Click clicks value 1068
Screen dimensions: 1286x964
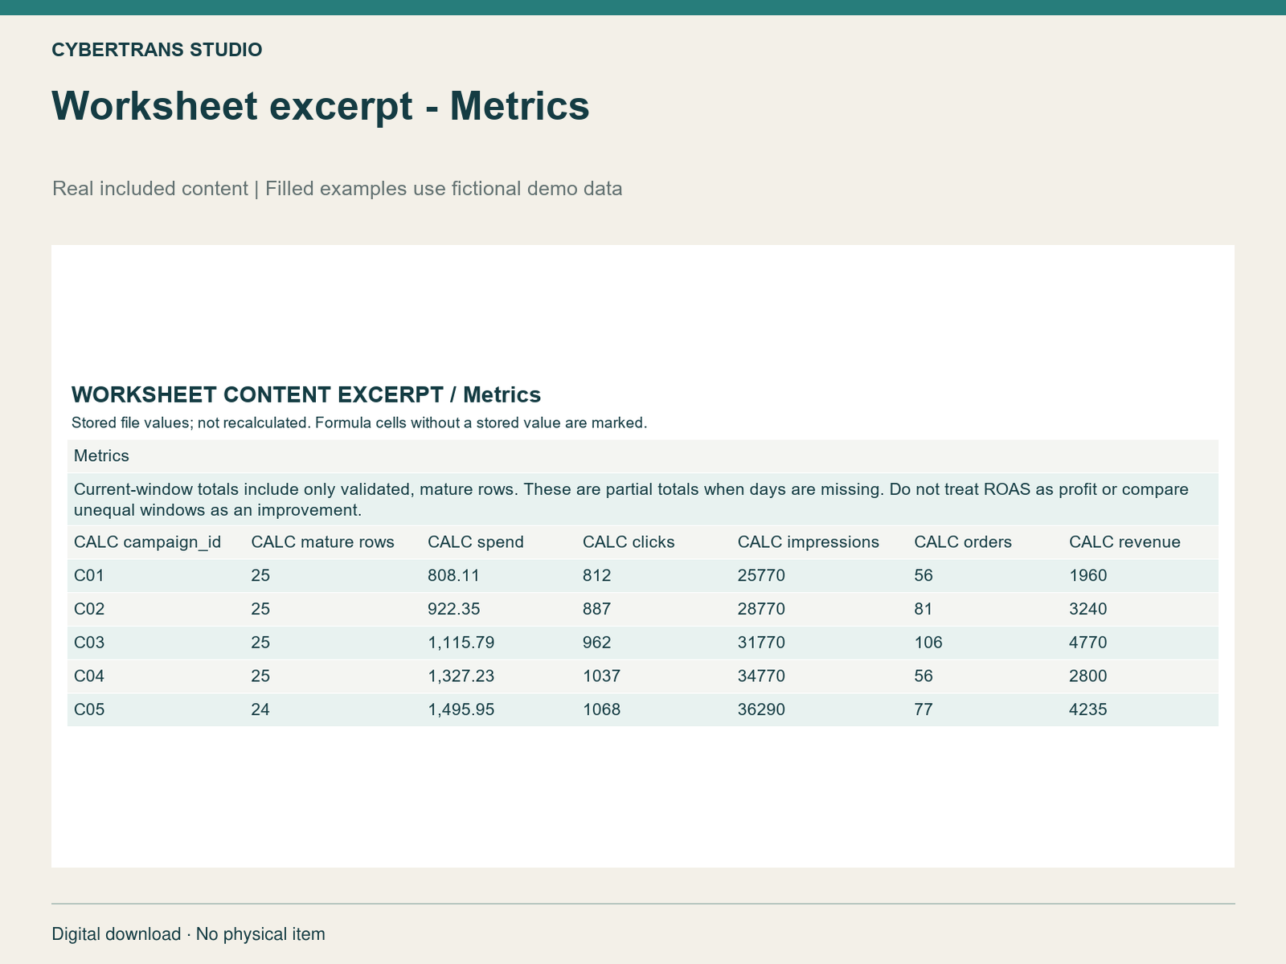(602, 710)
